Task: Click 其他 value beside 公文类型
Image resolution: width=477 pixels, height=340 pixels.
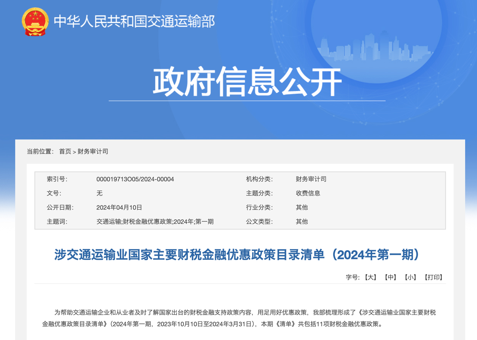Action: pos(302,222)
